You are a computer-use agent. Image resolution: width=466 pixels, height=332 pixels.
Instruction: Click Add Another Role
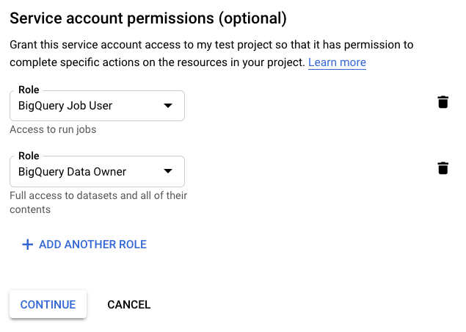click(84, 245)
